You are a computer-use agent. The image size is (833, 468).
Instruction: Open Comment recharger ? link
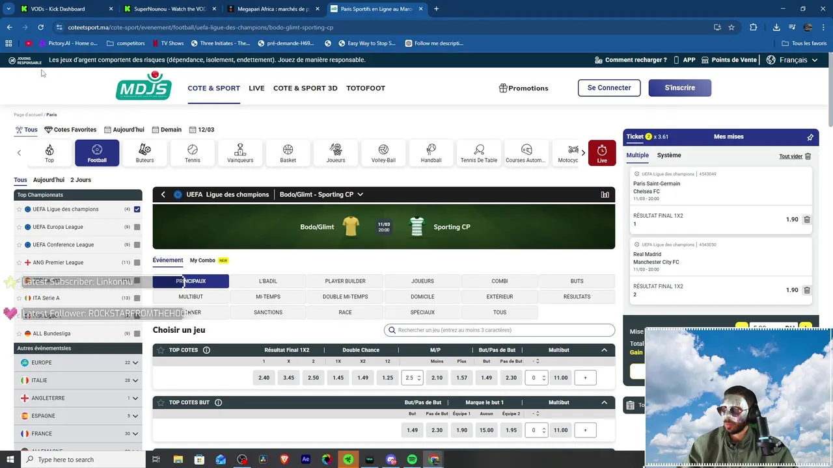coord(631,60)
